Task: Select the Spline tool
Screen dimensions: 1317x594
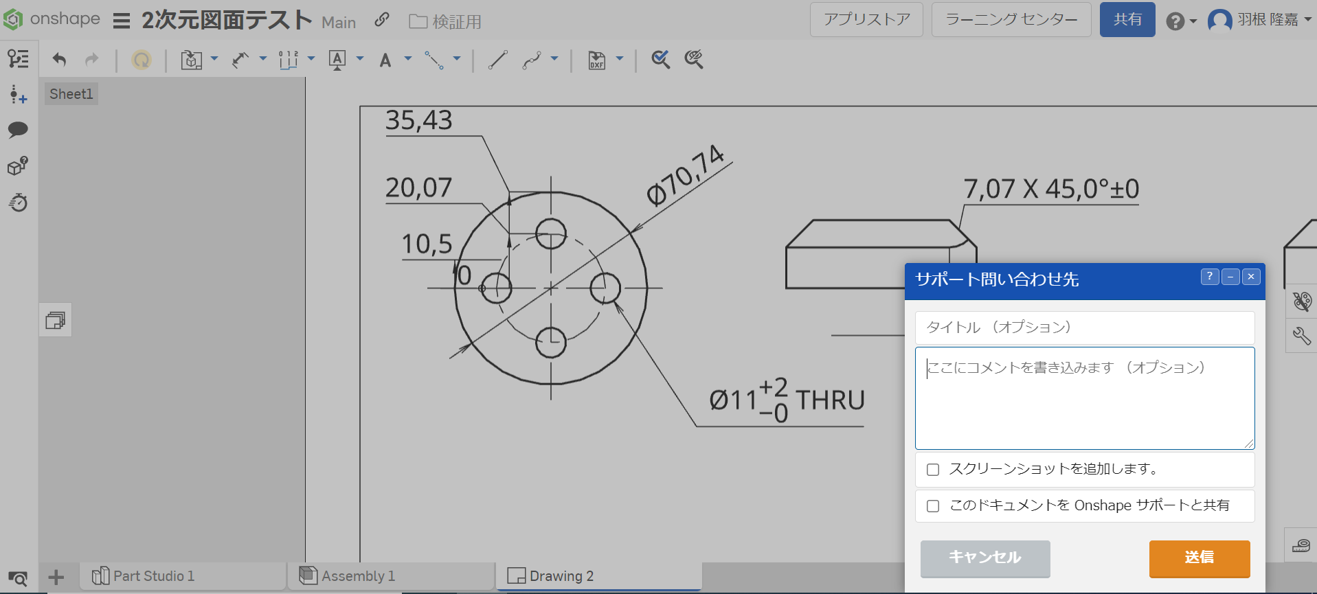Action: 532,60
